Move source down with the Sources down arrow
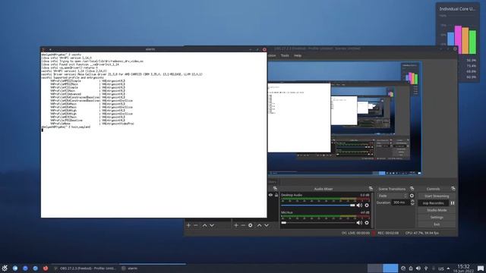Viewport: 486px width, 273px height. (x=267, y=225)
